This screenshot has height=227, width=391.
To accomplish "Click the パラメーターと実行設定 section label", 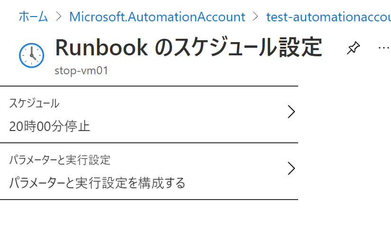I will pos(60,160).
